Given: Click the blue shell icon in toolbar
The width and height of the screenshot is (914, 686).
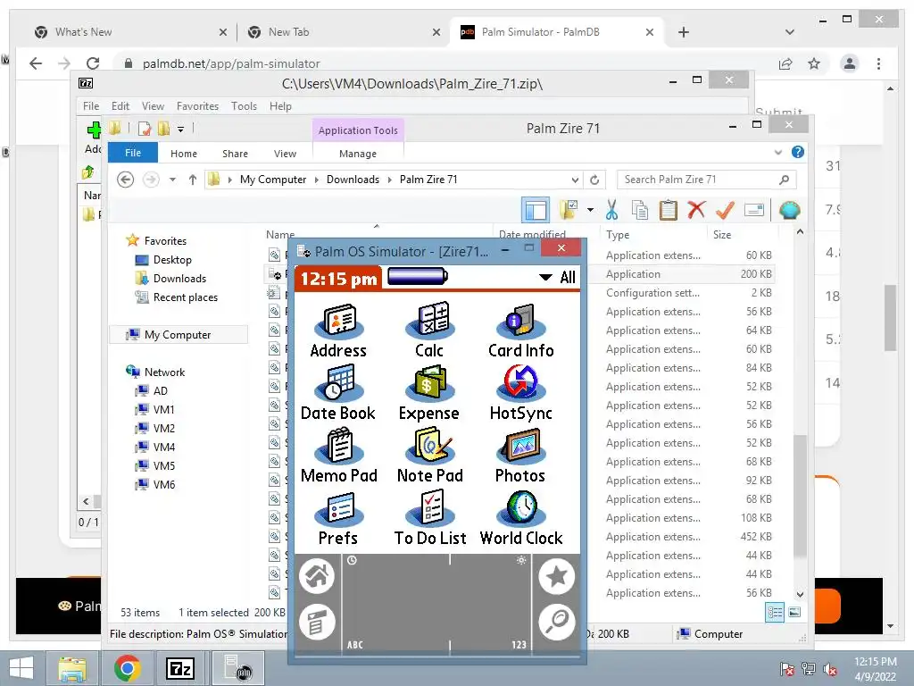Looking at the screenshot, I should point(789,210).
